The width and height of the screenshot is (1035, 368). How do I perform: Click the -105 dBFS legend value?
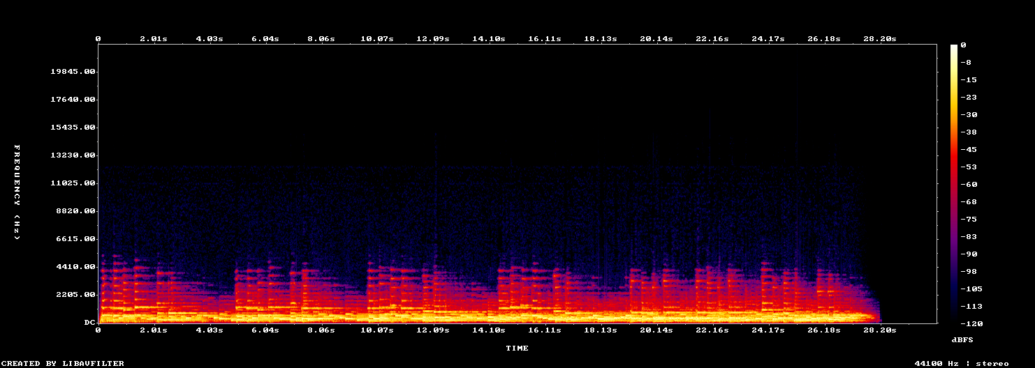(x=971, y=289)
